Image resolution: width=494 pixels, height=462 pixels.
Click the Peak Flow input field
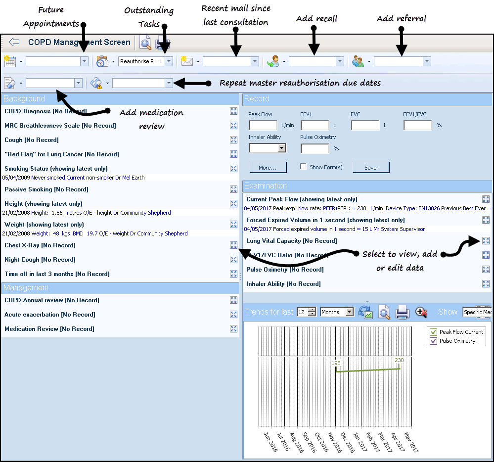click(x=263, y=126)
